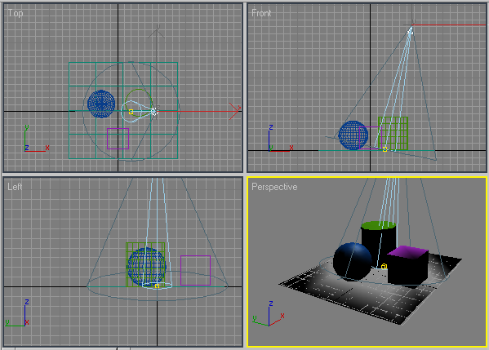Select the purple box in Top viewport
Viewport: 489px width, 350px height.
(x=118, y=139)
